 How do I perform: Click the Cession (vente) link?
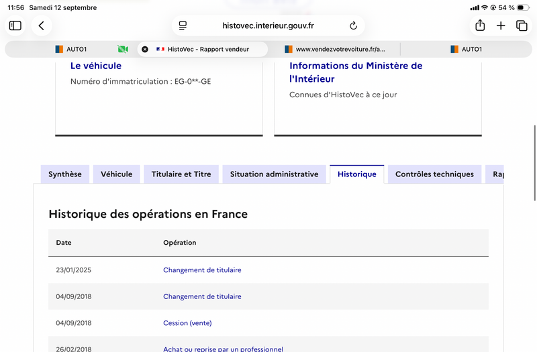(x=187, y=323)
